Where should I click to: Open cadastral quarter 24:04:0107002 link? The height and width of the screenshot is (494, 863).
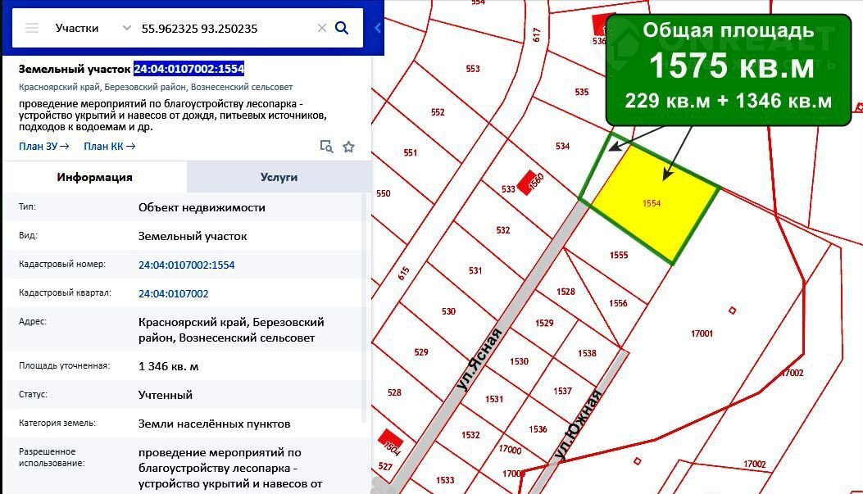coord(174,293)
